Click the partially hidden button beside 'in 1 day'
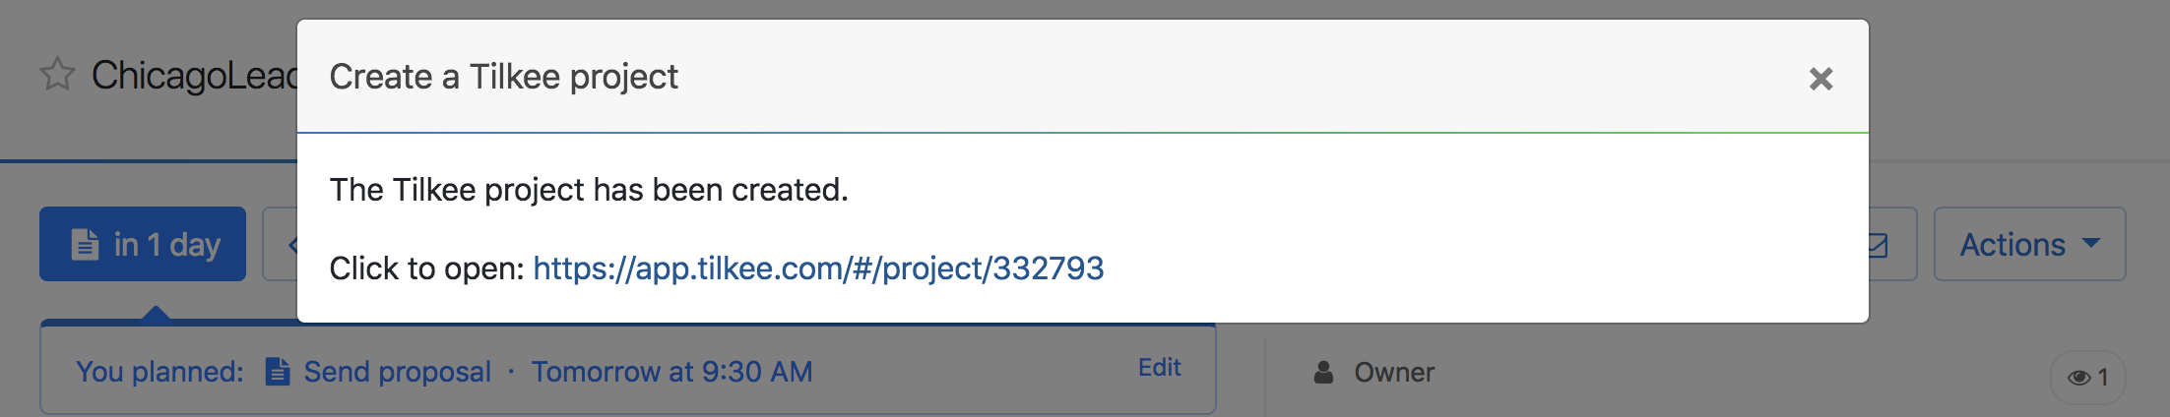This screenshot has height=417, width=2170. [x=281, y=244]
